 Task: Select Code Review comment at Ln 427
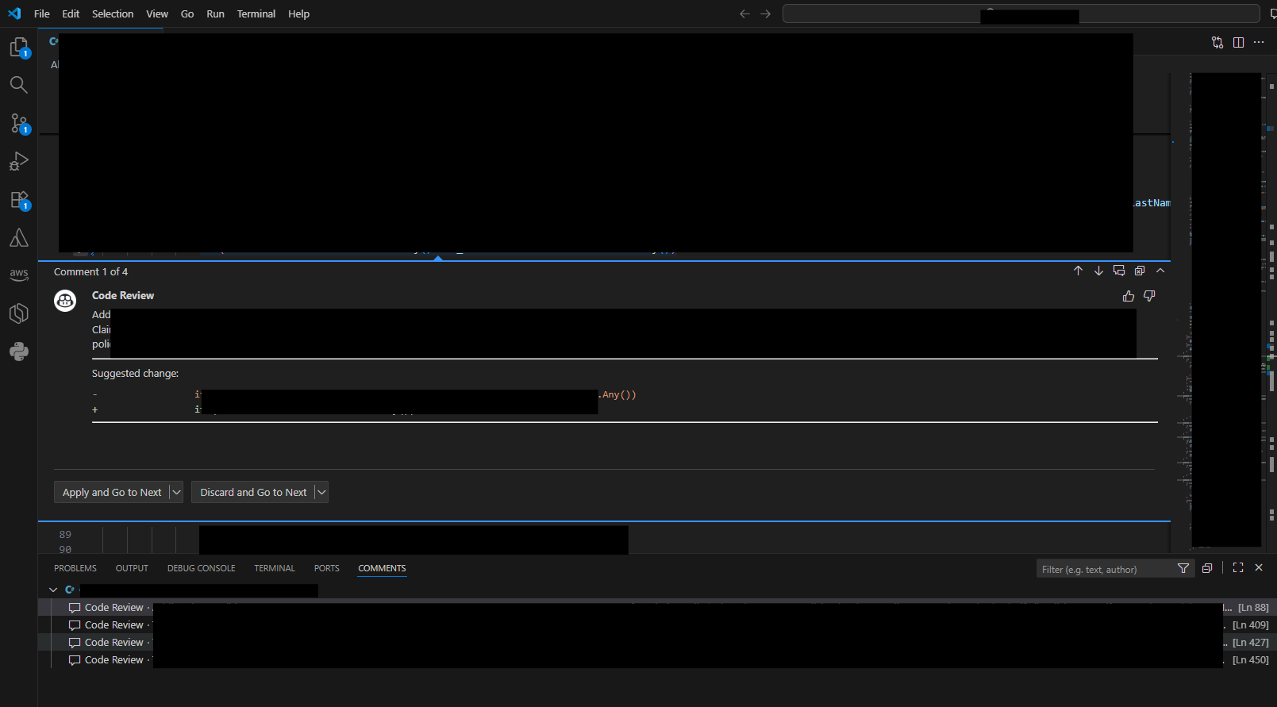tap(657, 642)
